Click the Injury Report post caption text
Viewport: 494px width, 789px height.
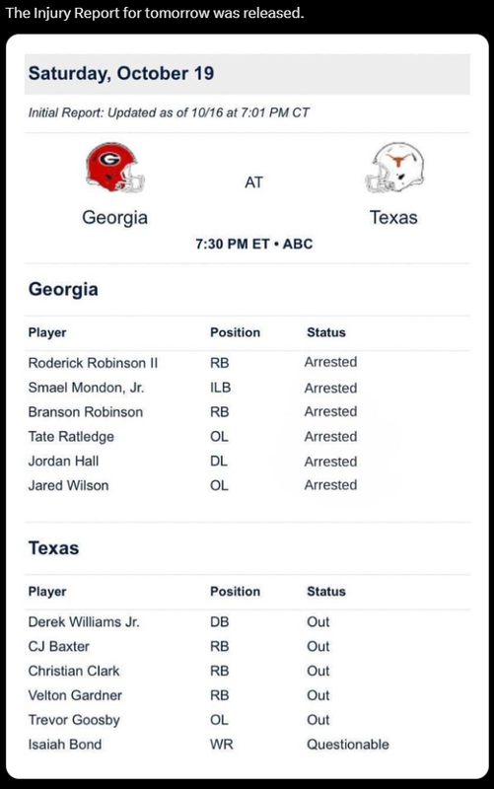pyautogui.click(x=155, y=13)
